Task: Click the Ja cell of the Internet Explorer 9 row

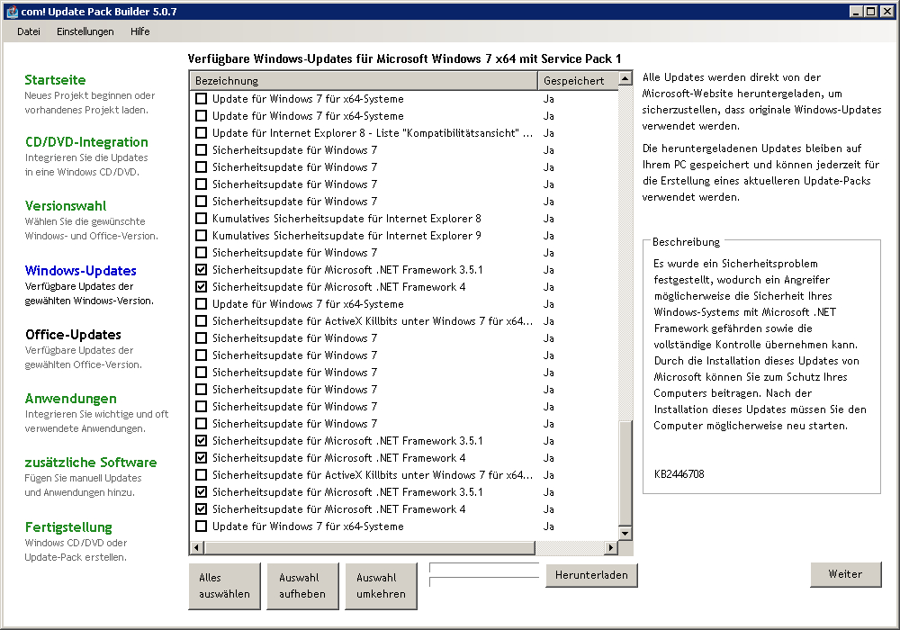Action: click(549, 235)
